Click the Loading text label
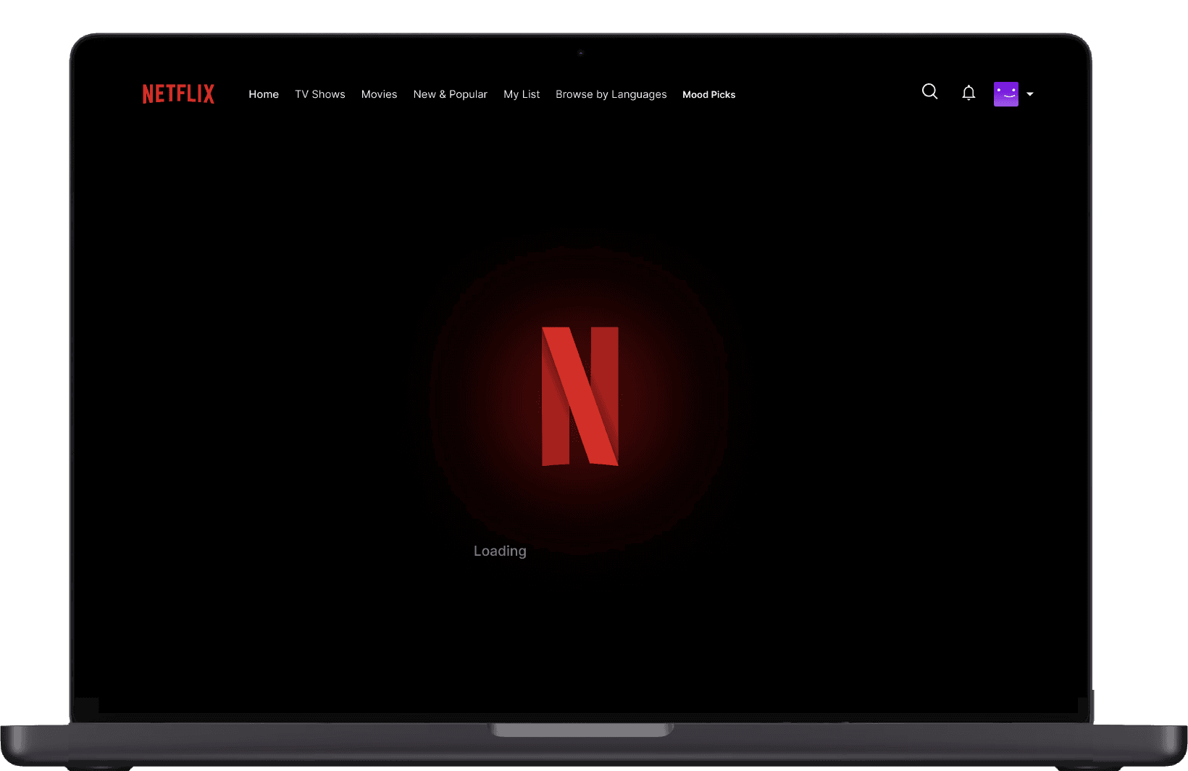 coord(500,551)
